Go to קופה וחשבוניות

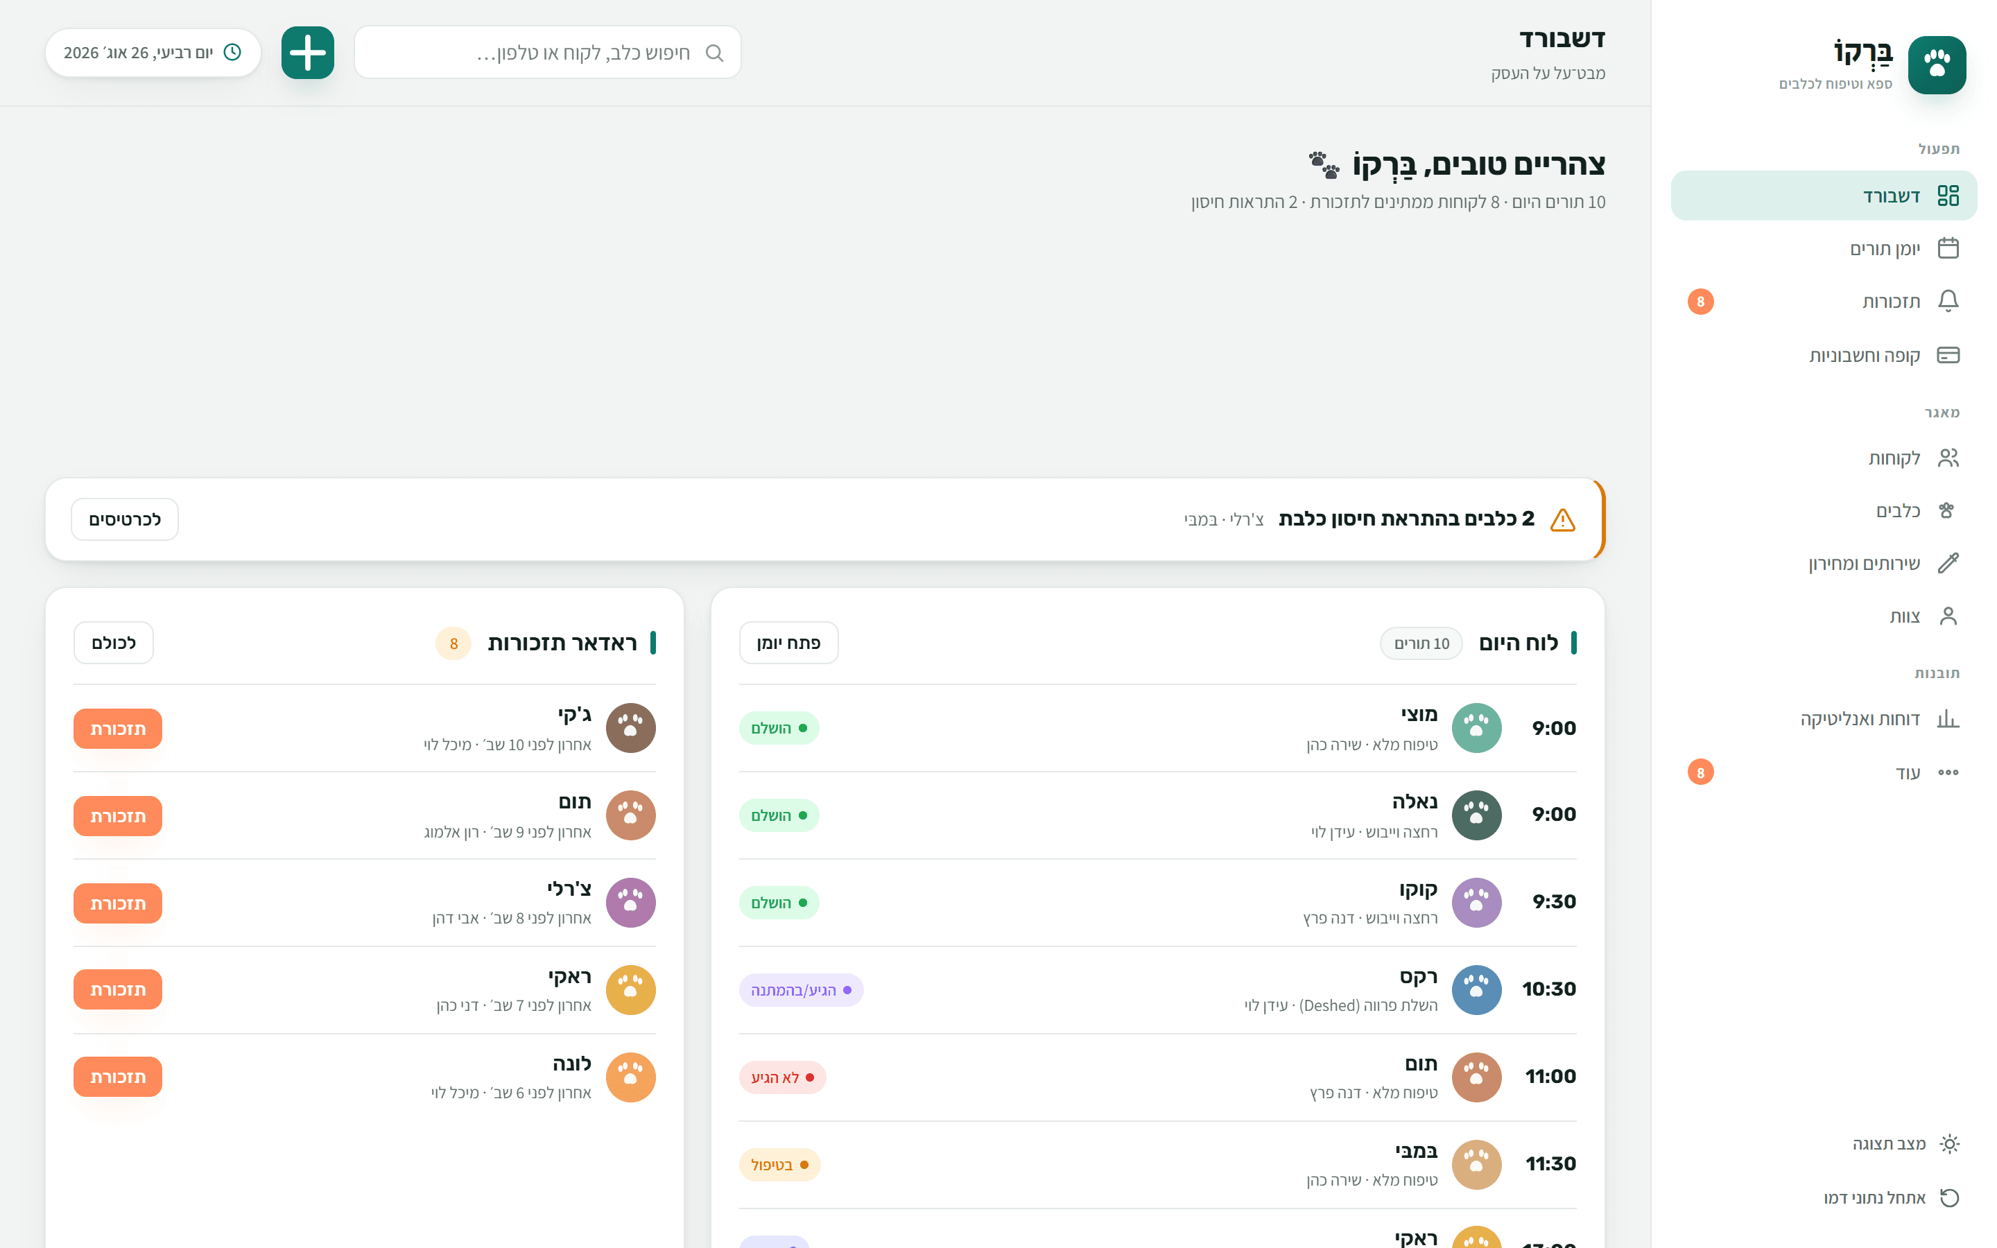click(1824, 355)
